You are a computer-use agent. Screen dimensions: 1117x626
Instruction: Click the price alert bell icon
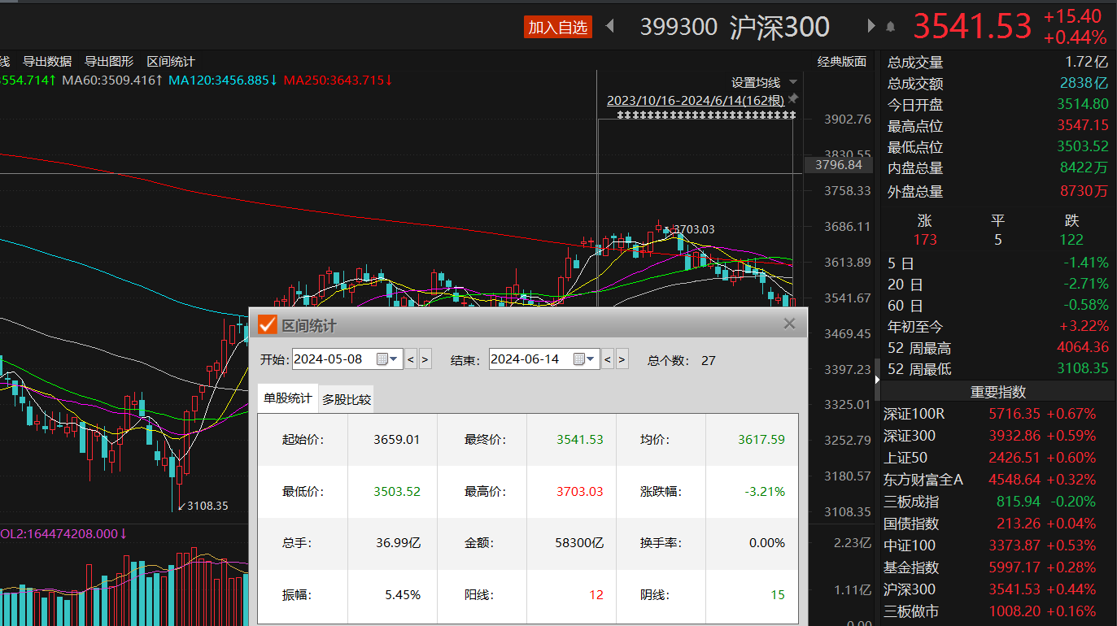click(x=890, y=27)
